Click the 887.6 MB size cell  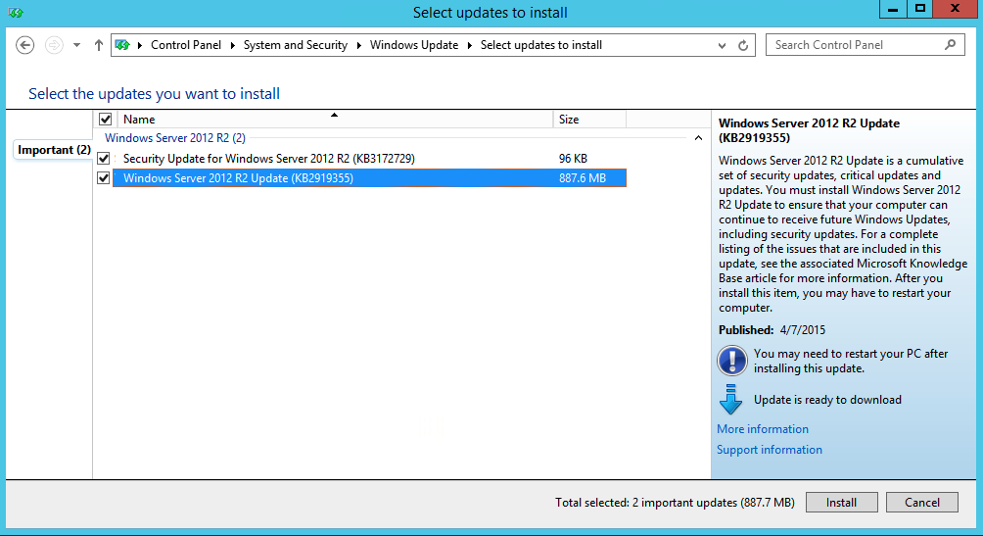[x=583, y=178]
